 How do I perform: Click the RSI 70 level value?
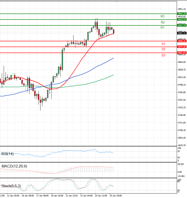(x=179, y=151)
